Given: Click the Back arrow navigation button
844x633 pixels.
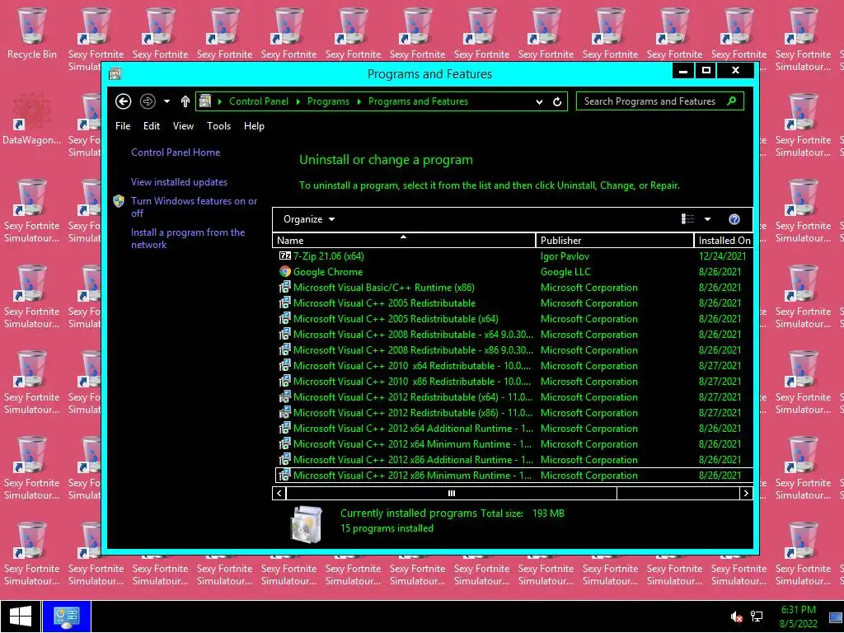Looking at the screenshot, I should coord(124,101).
